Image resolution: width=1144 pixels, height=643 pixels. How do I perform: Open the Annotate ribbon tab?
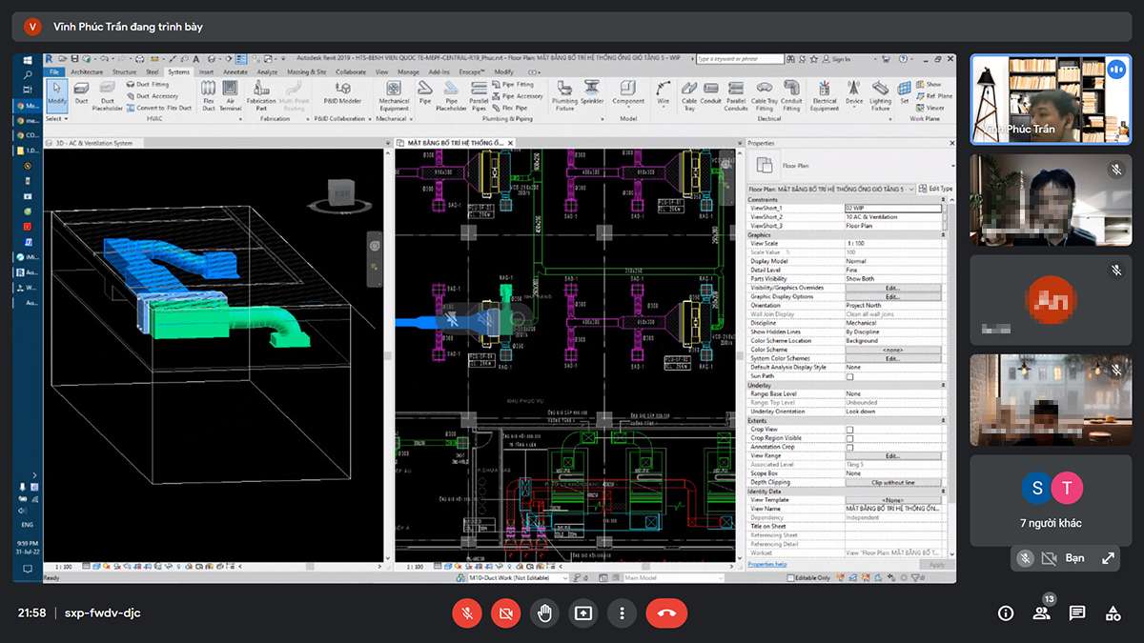click(x=235, y=71)
